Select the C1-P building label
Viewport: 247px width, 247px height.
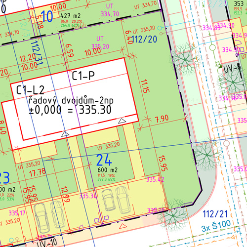(83, 76)
